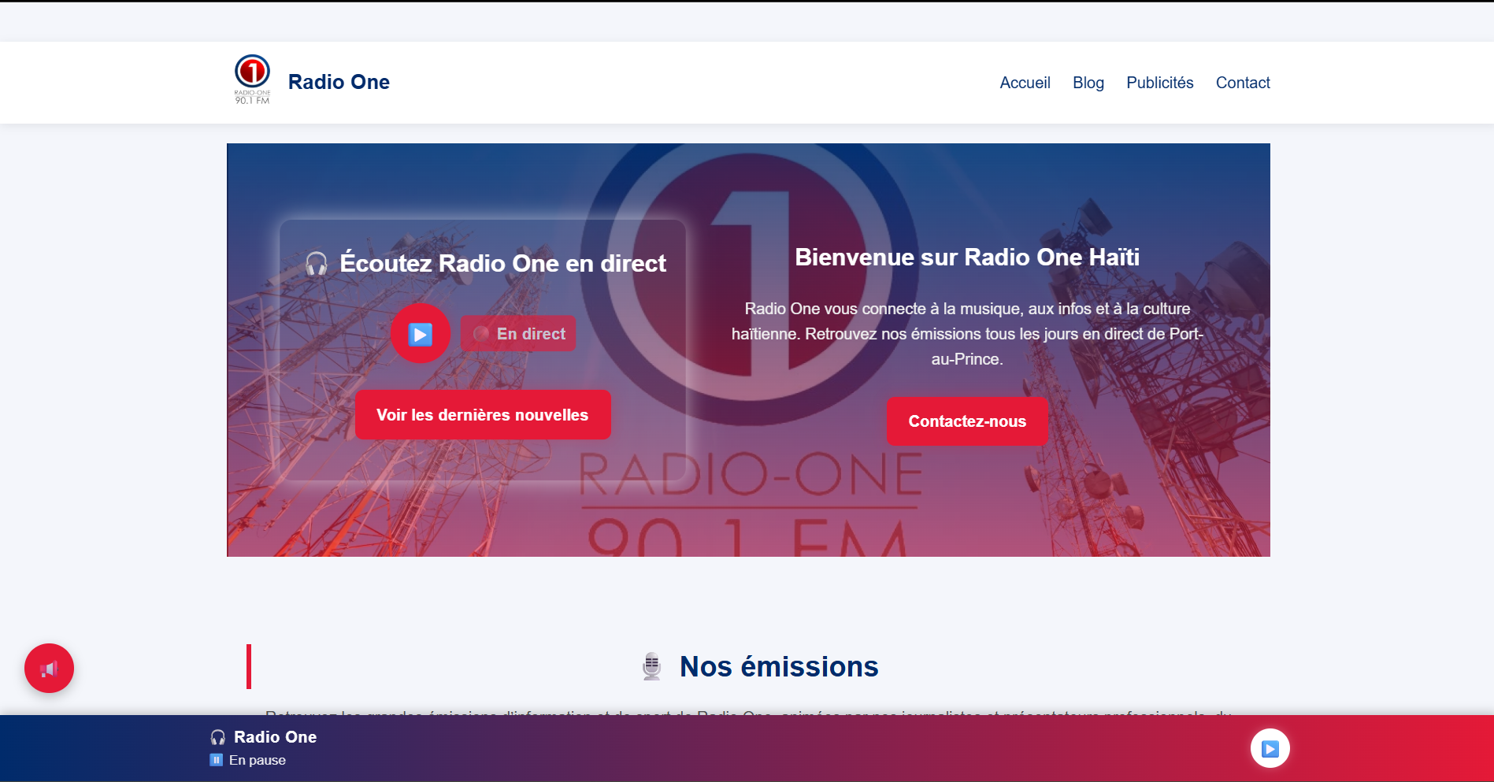Click the circular play icon in the hero section
Viewport: 1494px width, 782px height.
(x=421, y=333)
